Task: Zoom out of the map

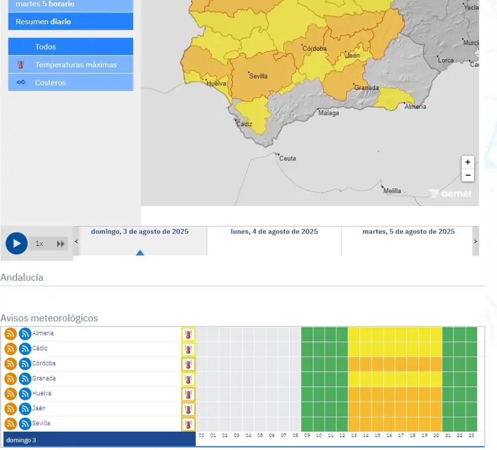Action: (467, 175)
